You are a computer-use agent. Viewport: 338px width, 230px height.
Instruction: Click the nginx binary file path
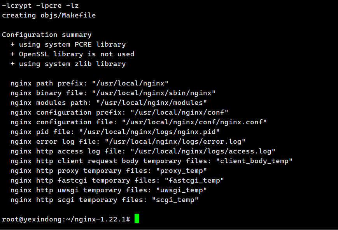tap(154, 93)
